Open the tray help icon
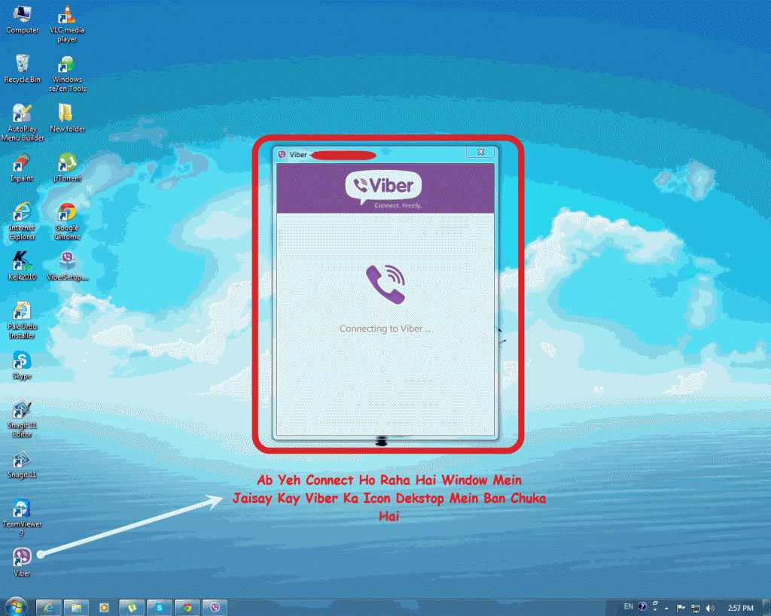 tap(642, 607)
